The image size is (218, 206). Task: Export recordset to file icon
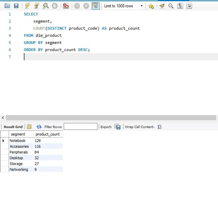tap(117, 127)
